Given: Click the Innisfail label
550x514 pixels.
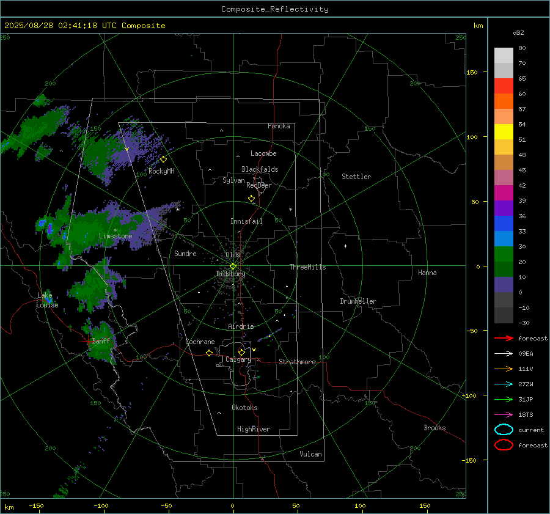Looking at the screenshot, I should (246, 221).
